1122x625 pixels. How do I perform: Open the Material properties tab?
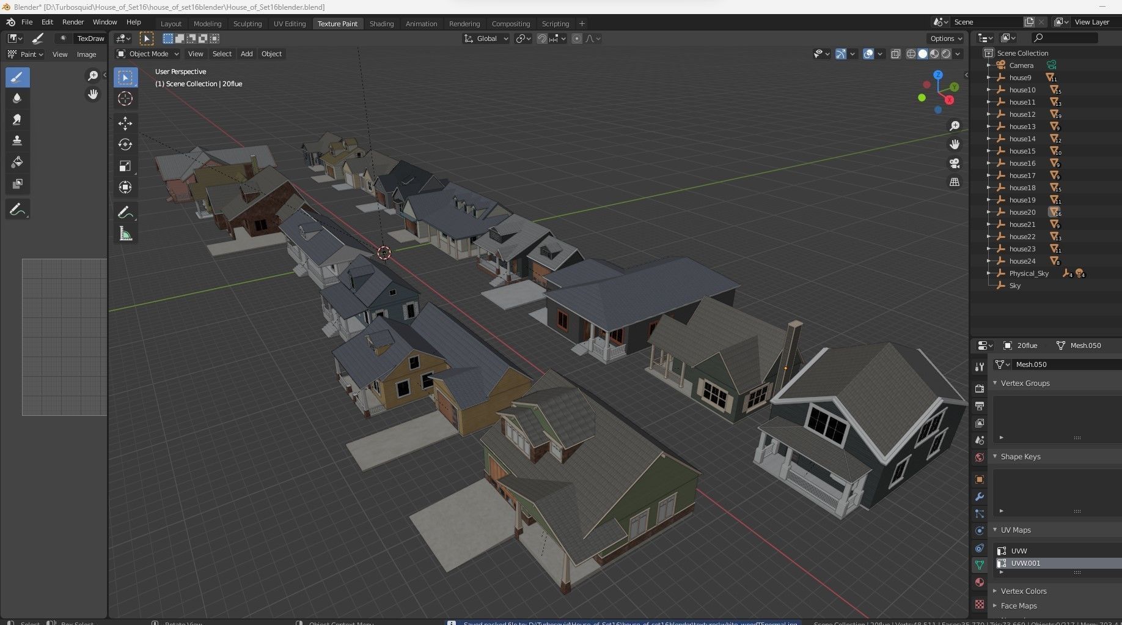coord(980,582)
